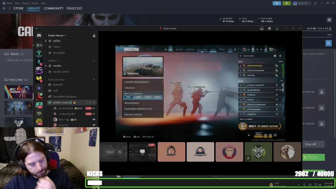Open the Discord inbox icon
Viewport: 336px width, 189px height.
pyautogui.click(x=262, y=28)
